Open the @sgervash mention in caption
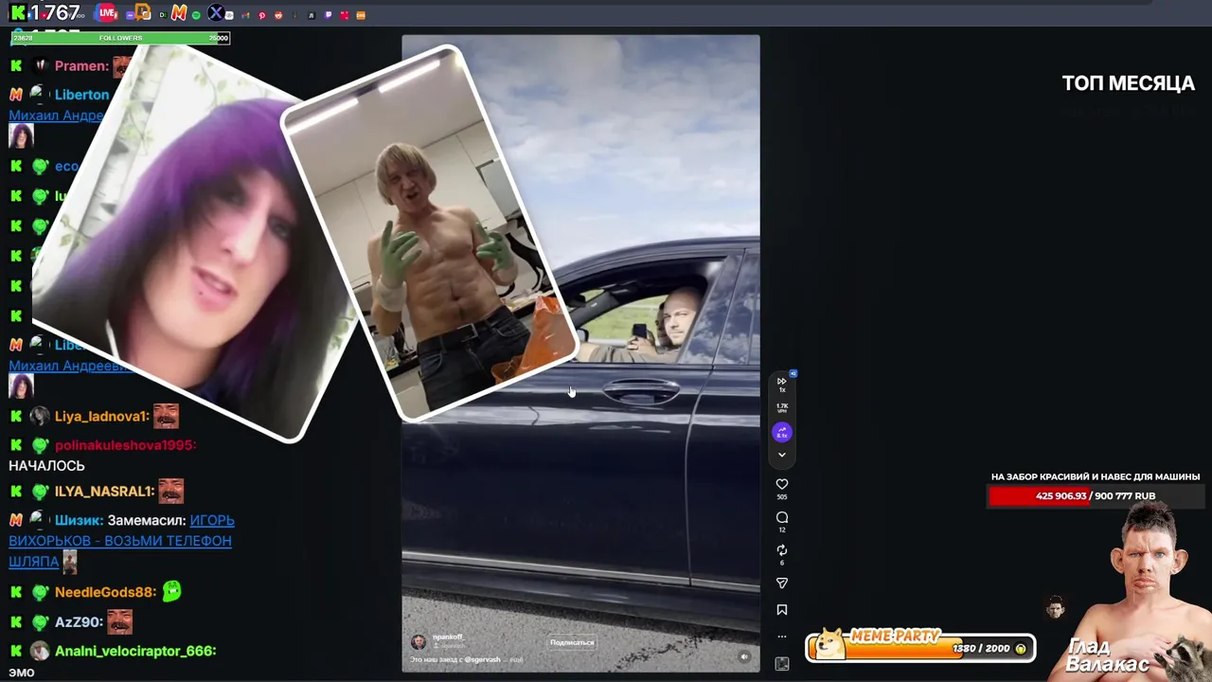Screen dimensions: 1212x682 pyautogui.click(x=482, y=659)
